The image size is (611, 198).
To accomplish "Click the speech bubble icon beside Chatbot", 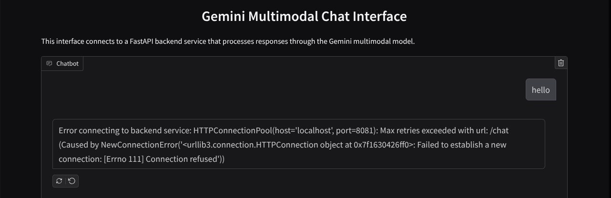I will tap(49, 63).
